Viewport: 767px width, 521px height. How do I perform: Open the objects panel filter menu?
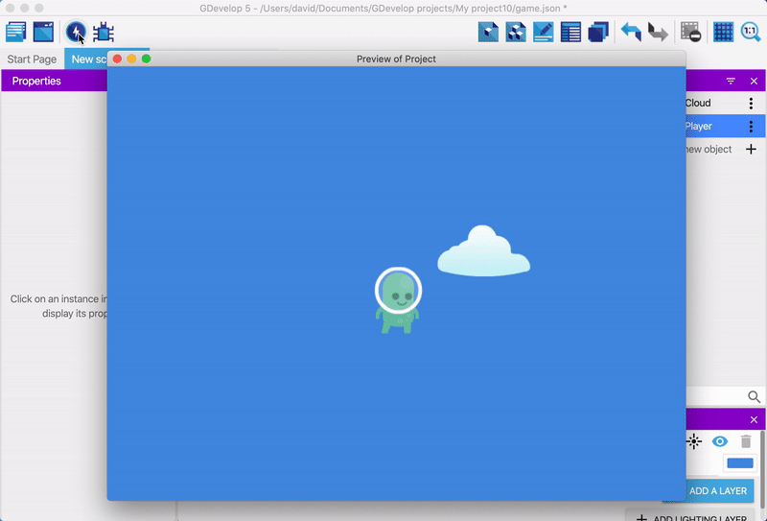tap(731, 82)
